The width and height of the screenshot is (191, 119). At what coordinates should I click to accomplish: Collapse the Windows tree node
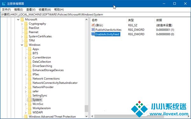tap(22, 45)
